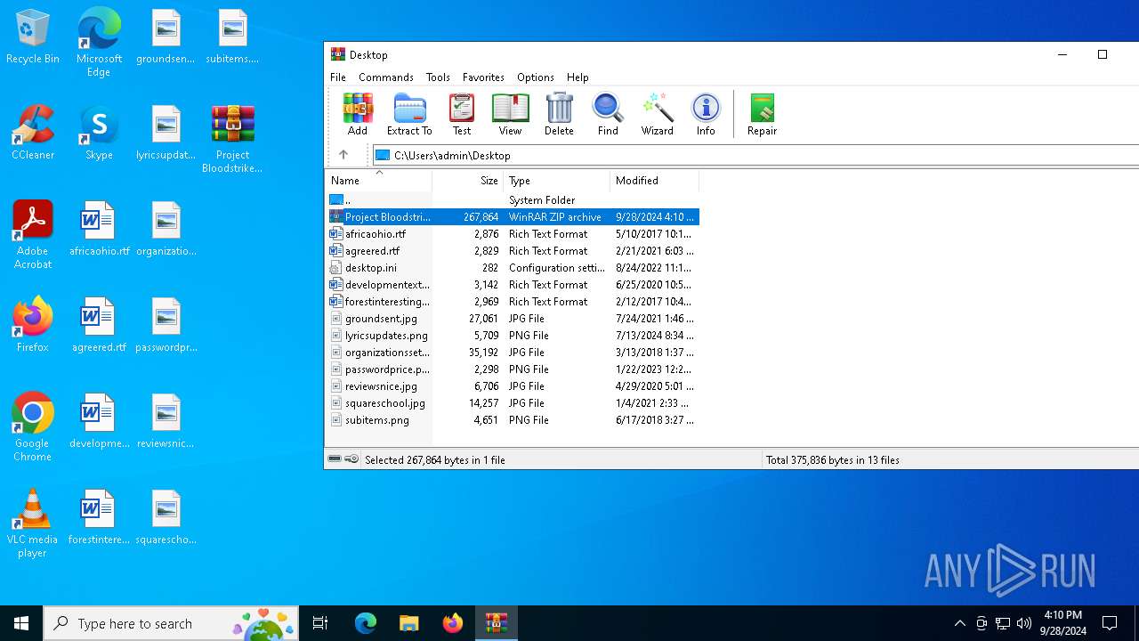Sort list by Size column header
The image size is (1139, 641).
(468, 181)
